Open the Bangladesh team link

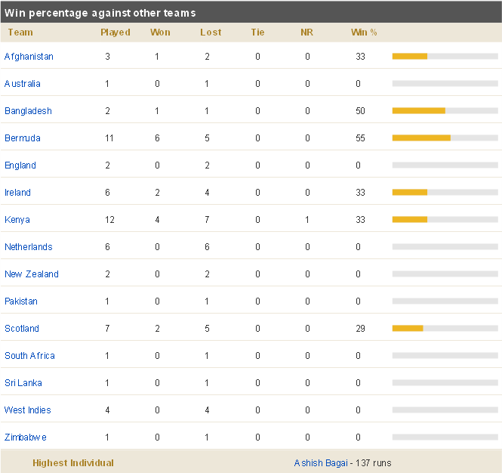click(x=28, y=111)
